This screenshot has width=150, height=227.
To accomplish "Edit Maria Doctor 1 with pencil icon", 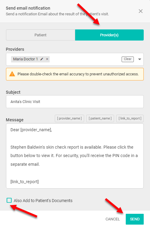I will pyautogui.click(x=42, y=59).
